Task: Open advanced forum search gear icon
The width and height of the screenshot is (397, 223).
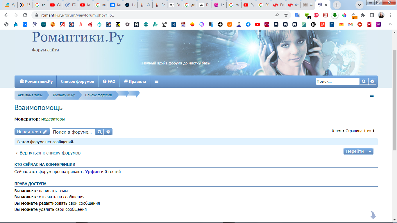Action: pos(108,132)
